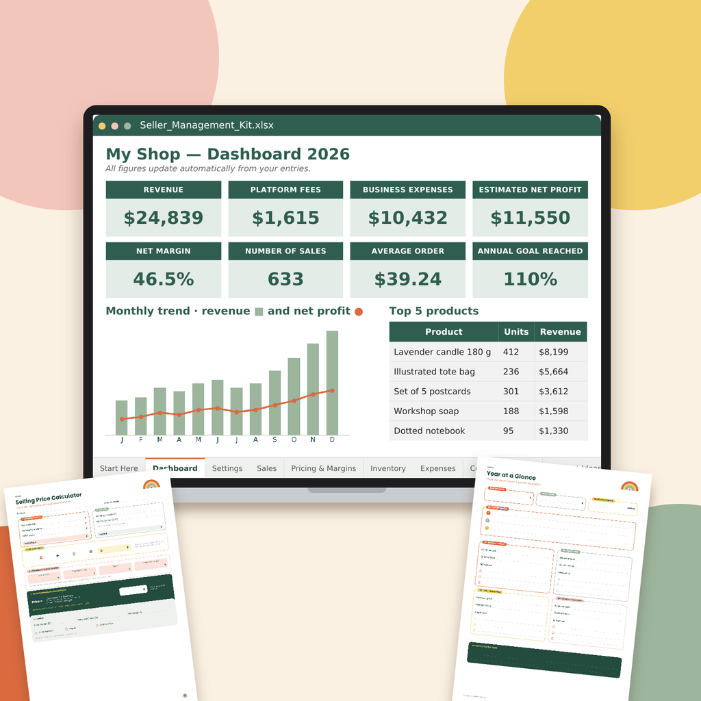This screenshot has width=701, height=701.
Task: Click the December bar in the chart
Action: [x=332, y=383]
